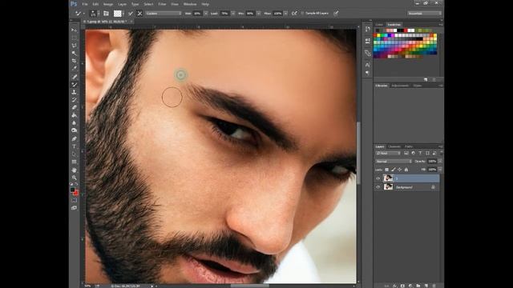Expand the Mix value slider arrow

[x=258, y=14]
